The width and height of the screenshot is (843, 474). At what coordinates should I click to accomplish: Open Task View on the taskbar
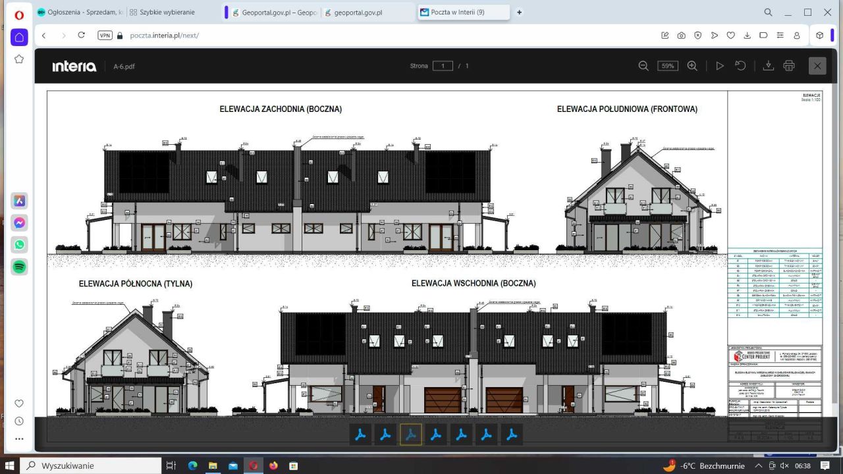[x=171, y=465]
